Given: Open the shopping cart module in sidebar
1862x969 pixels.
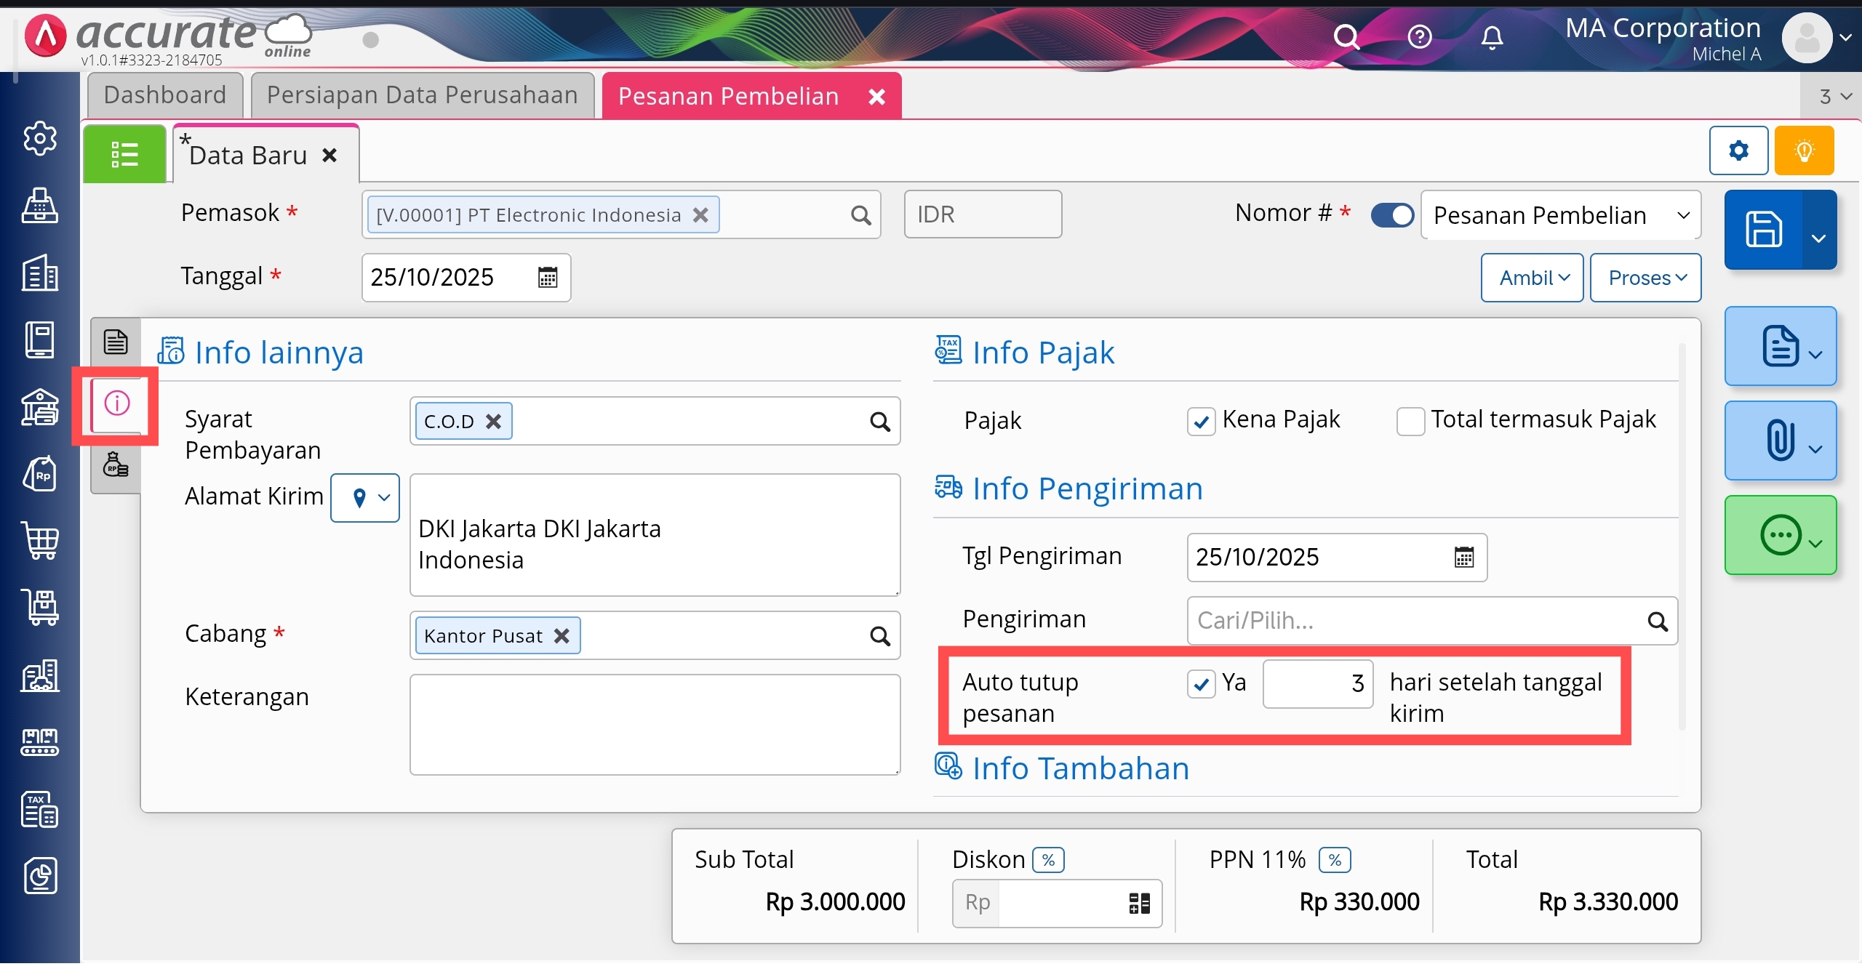Looking at the screenshot, I should [x=41, y=541].
